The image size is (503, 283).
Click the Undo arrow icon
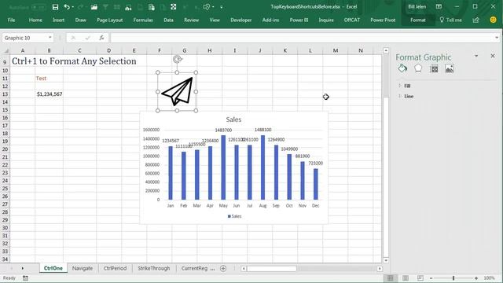click(66, 7)
